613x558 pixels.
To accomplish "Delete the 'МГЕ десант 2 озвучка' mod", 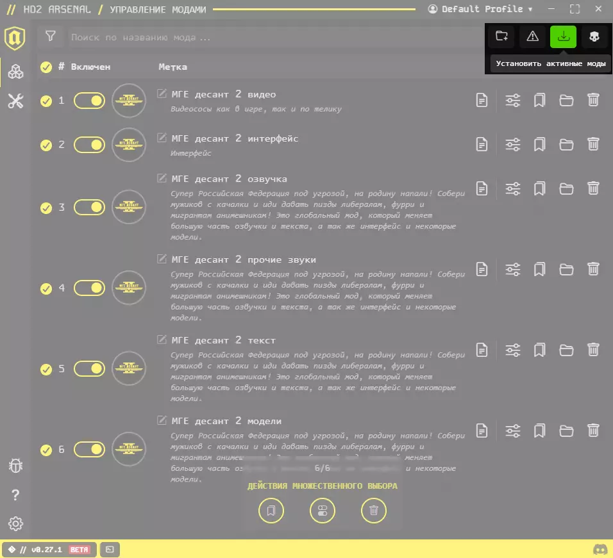I will [593, 188].
